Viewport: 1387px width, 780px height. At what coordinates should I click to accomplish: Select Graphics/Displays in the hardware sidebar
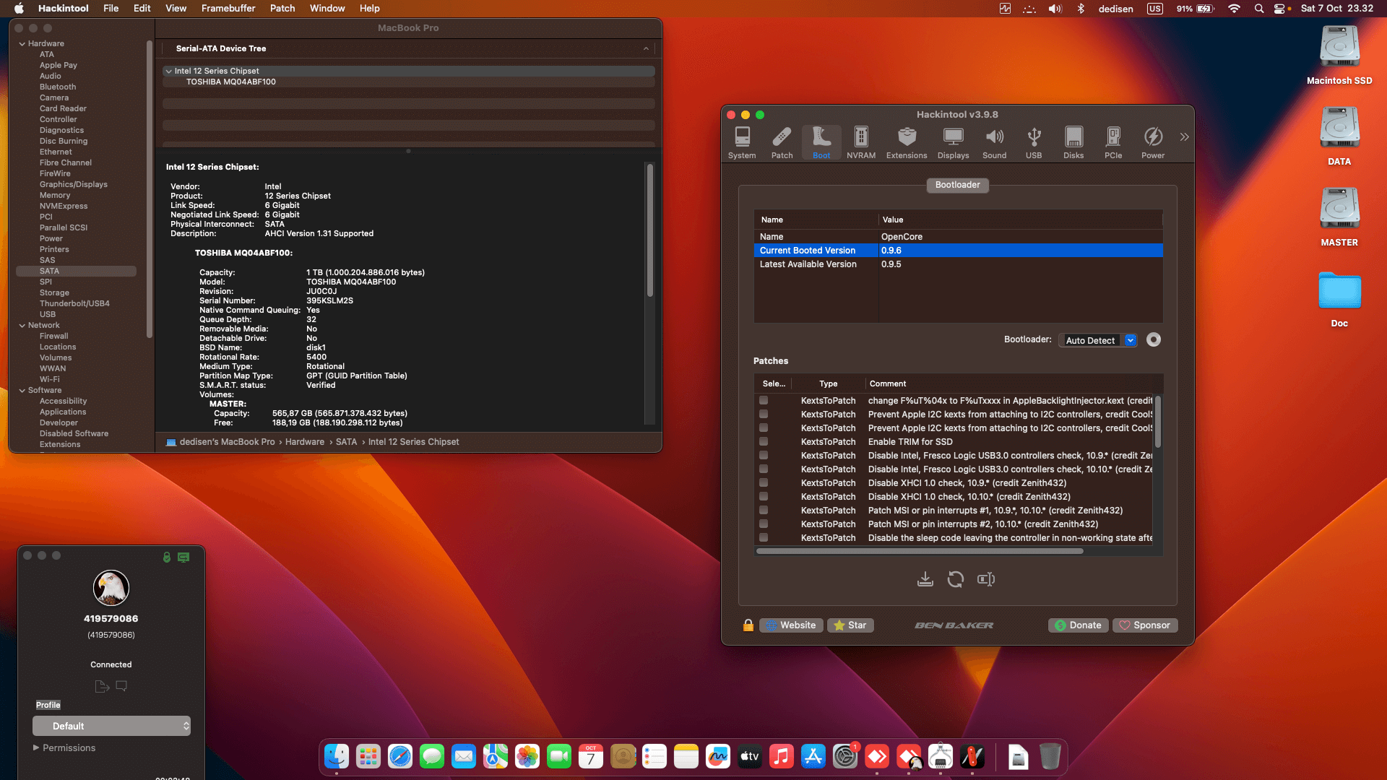(73, 184)
